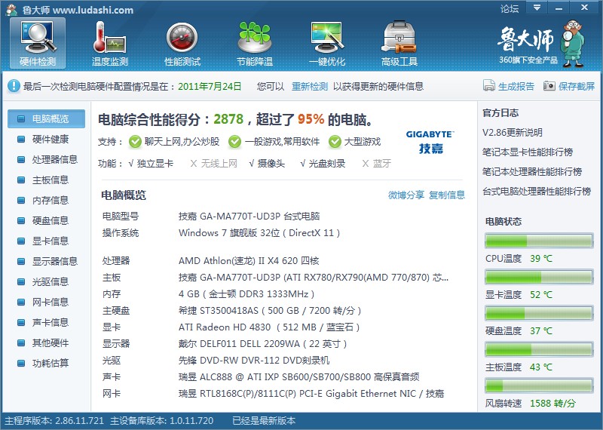This screenshot has height=430, width=603.
Task: Select 电脑概览 in the sidebar
Action: point(46,118)
